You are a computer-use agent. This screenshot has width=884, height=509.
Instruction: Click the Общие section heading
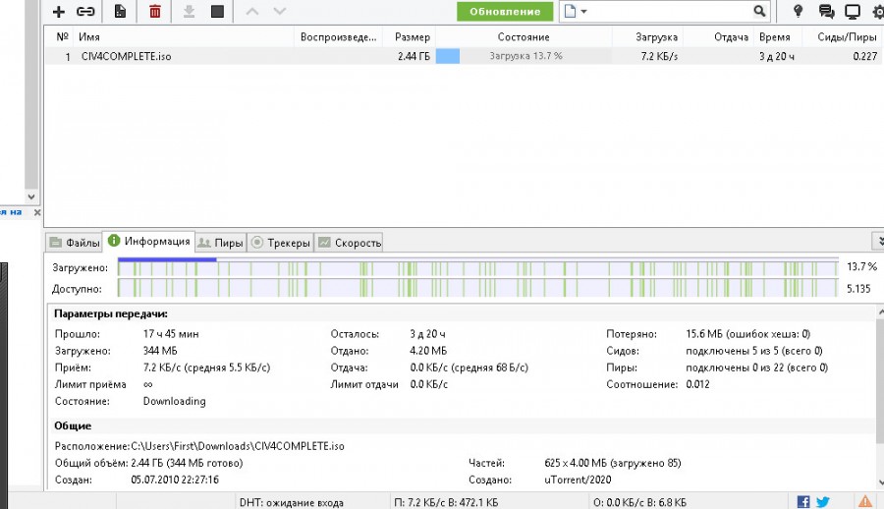(x=73, y=426)
